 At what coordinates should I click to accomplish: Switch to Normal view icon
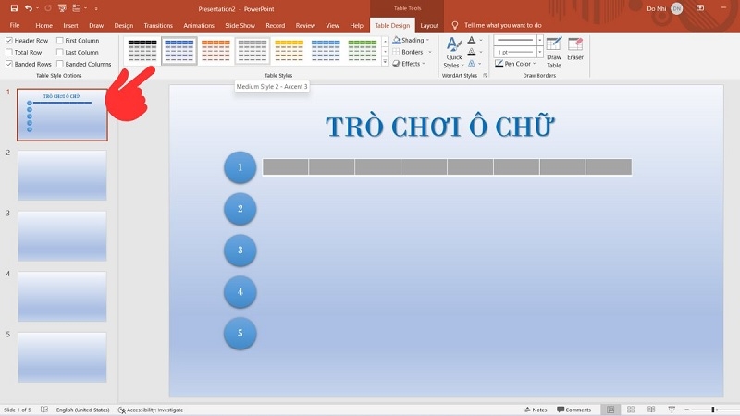pos(610,410)
